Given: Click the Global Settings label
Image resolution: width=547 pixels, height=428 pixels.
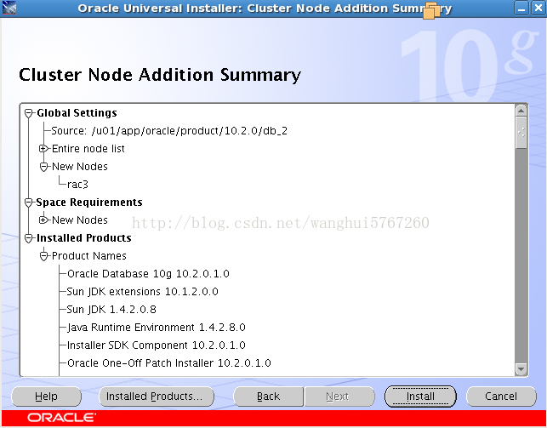Looking at the screenshot, I should pyautogui.click(x=77, y=113).
